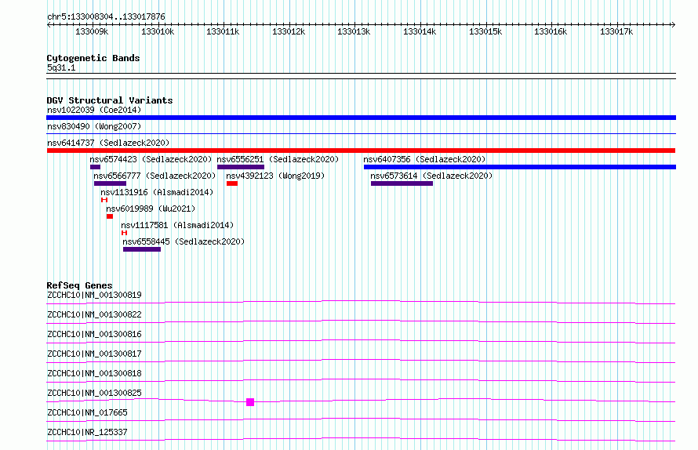Click the nsv1022039 (Coe2014) blue variant bar
The width and height of the screenshot is (698, 450).
[x=361, y=118]
